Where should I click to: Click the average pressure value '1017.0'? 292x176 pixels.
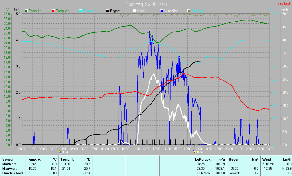click(220, 173)
